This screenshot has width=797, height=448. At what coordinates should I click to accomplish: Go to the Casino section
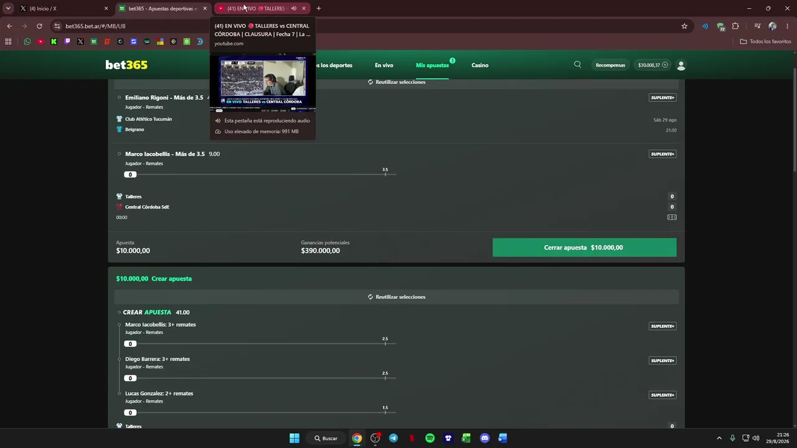[x=480, y=65]
